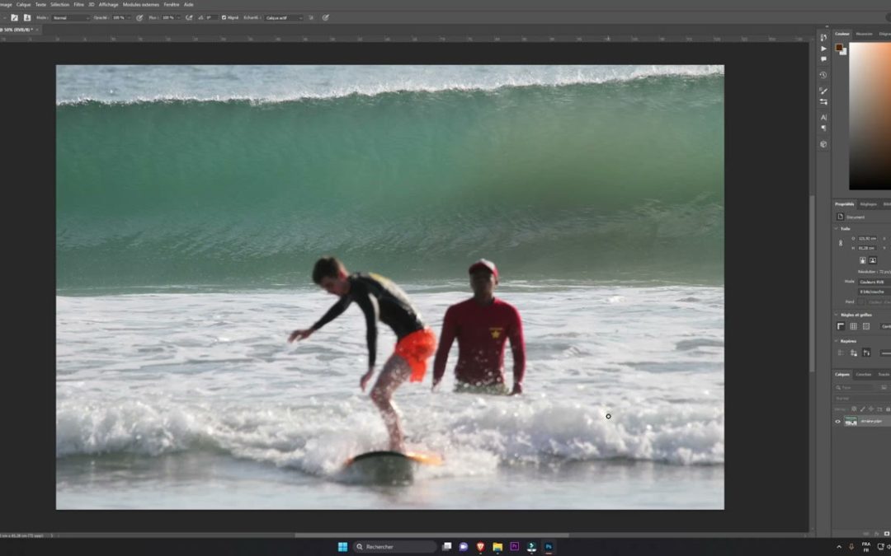Expand the collapsed panel dock arrows
Screen dimensions: 891x556
pyautogui.click(x=827, y=26)
